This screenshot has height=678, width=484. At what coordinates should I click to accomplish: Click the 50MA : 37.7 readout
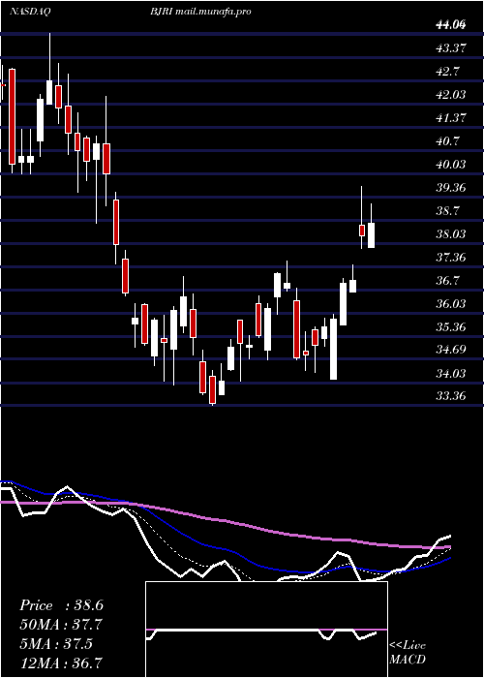[x=61, y=625]
